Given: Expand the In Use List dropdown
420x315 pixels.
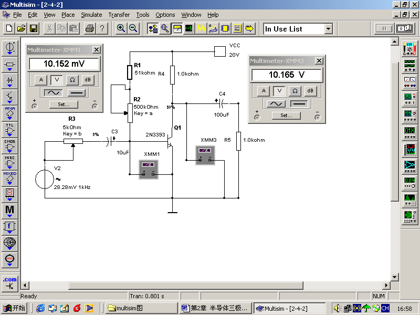Looking at the screenshot, I should coord(329,29).
